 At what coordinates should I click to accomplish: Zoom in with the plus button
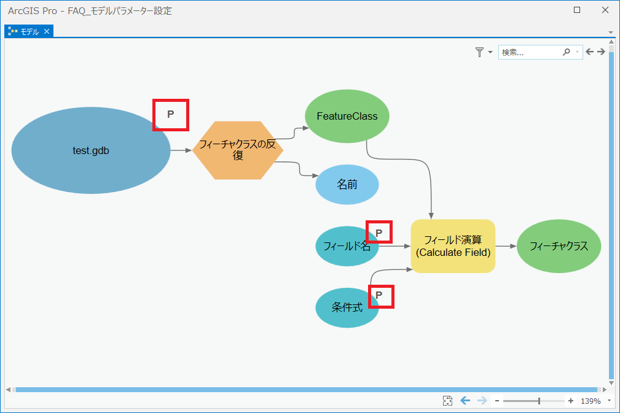pos(571,401)
